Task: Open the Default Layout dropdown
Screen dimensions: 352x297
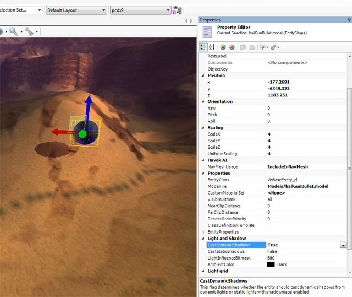Action: [x=104, y=10]
